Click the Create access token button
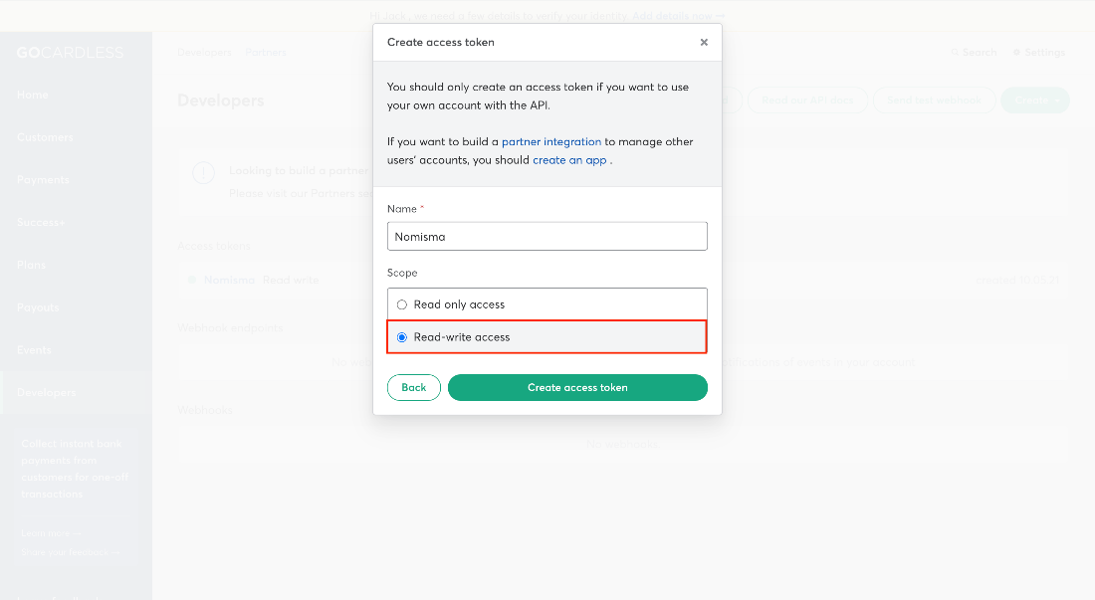The width and height of the screenshot is (1095, 600). point(577,388)
